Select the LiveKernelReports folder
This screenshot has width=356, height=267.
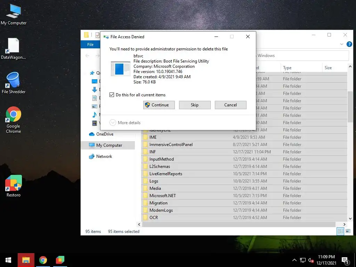coord(244,173)
